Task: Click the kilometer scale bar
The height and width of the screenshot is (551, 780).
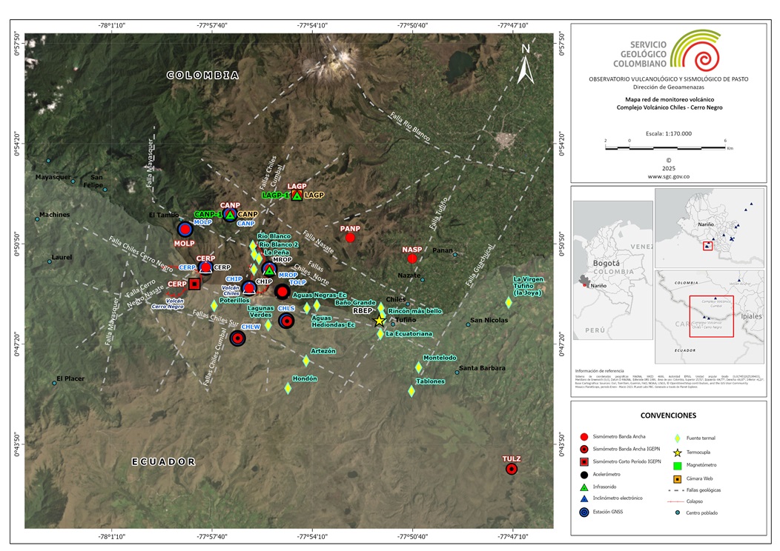Action: coord(665,147)
